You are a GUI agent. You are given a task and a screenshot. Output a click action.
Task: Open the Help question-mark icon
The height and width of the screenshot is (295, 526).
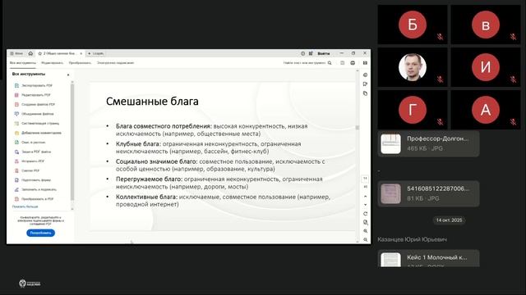[302, 53]
